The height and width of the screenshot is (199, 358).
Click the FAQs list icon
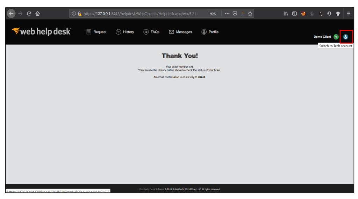[x=146, y=32]
